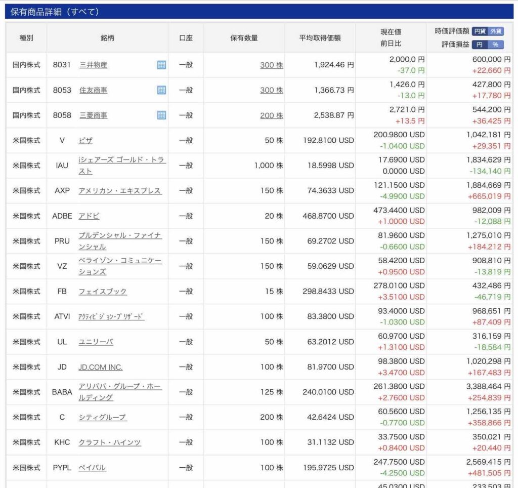Viewport: 518px width, 488px height.
Task: Select the VZ ticker symbol
Action: coord(62,266)
